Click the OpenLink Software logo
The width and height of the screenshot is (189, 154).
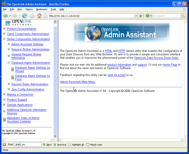19,23
